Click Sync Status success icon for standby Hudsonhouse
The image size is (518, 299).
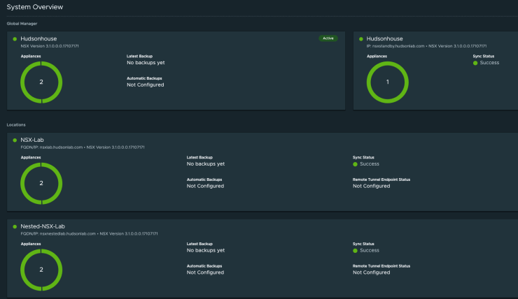point(475,63)
